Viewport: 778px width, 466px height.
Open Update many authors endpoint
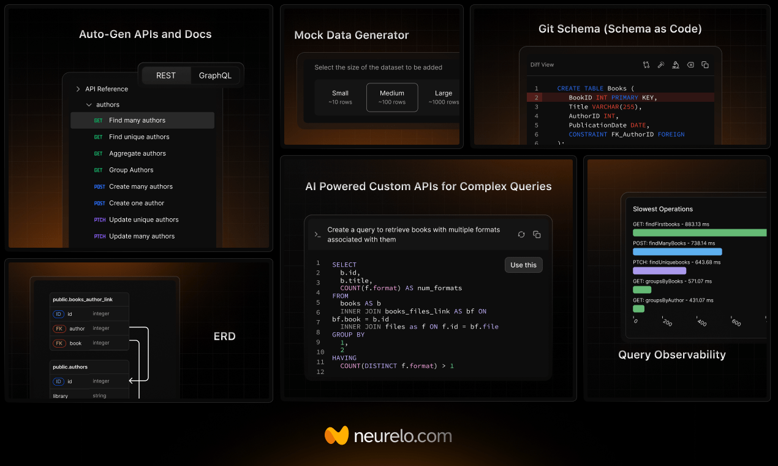click(142, 236)
